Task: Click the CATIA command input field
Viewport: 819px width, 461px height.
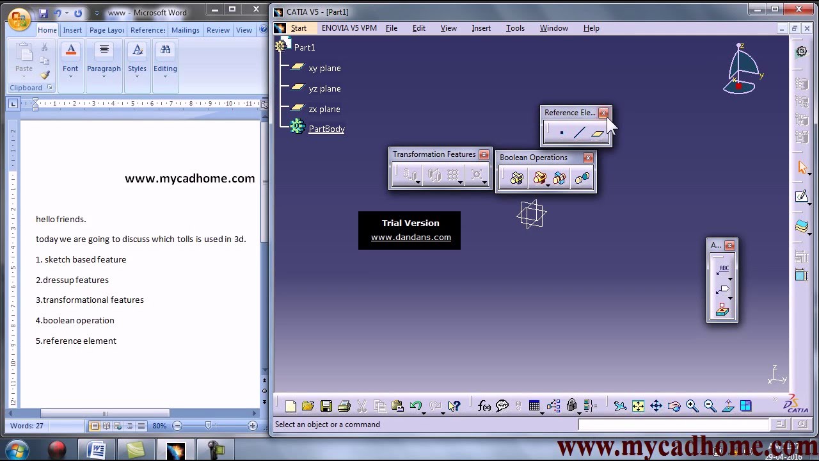Action: [x=674, y=425]
